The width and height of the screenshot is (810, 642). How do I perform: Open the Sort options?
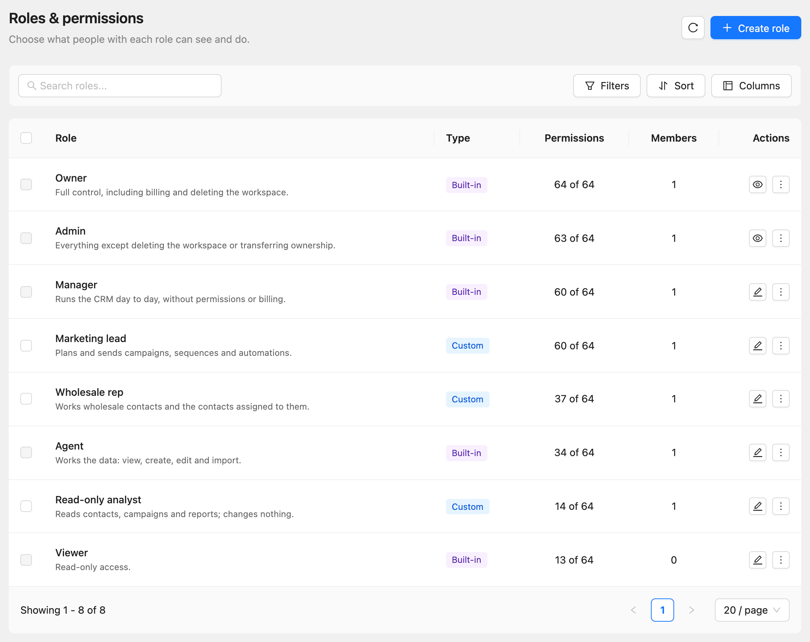(676, 86)
